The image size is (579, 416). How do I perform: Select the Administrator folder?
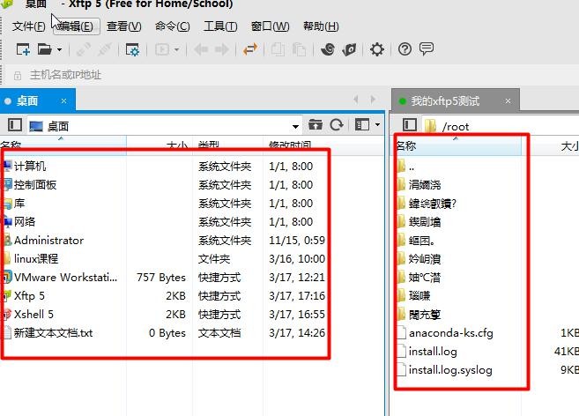click(48, 240)
